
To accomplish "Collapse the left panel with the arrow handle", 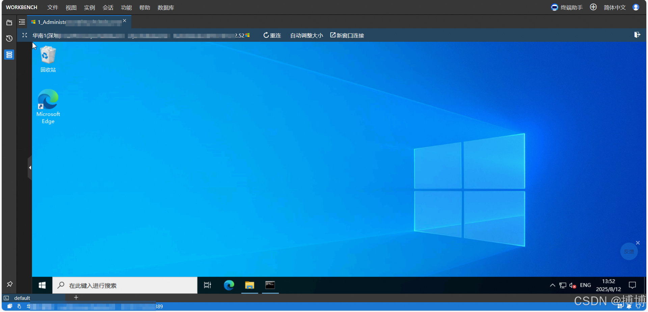I will (x=30, y=167).
